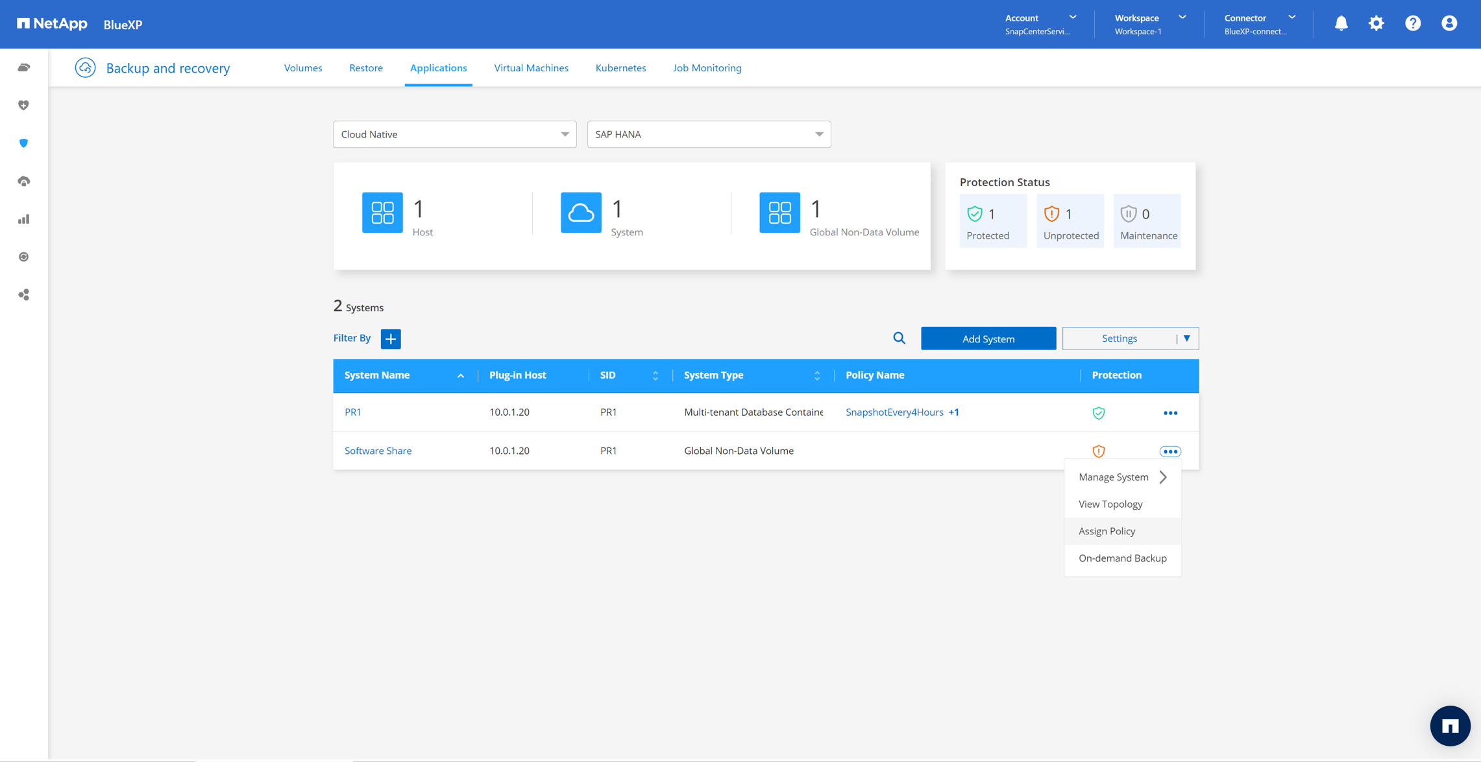The width and height of the screenshot is (1481, 762).
Task: Click the NetApp chat button at bottom right
Action: [x=1450, y=726]
